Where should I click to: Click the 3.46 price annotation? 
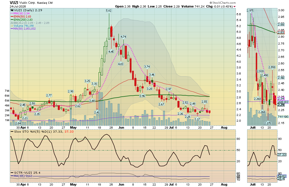(x=152, y=75)
